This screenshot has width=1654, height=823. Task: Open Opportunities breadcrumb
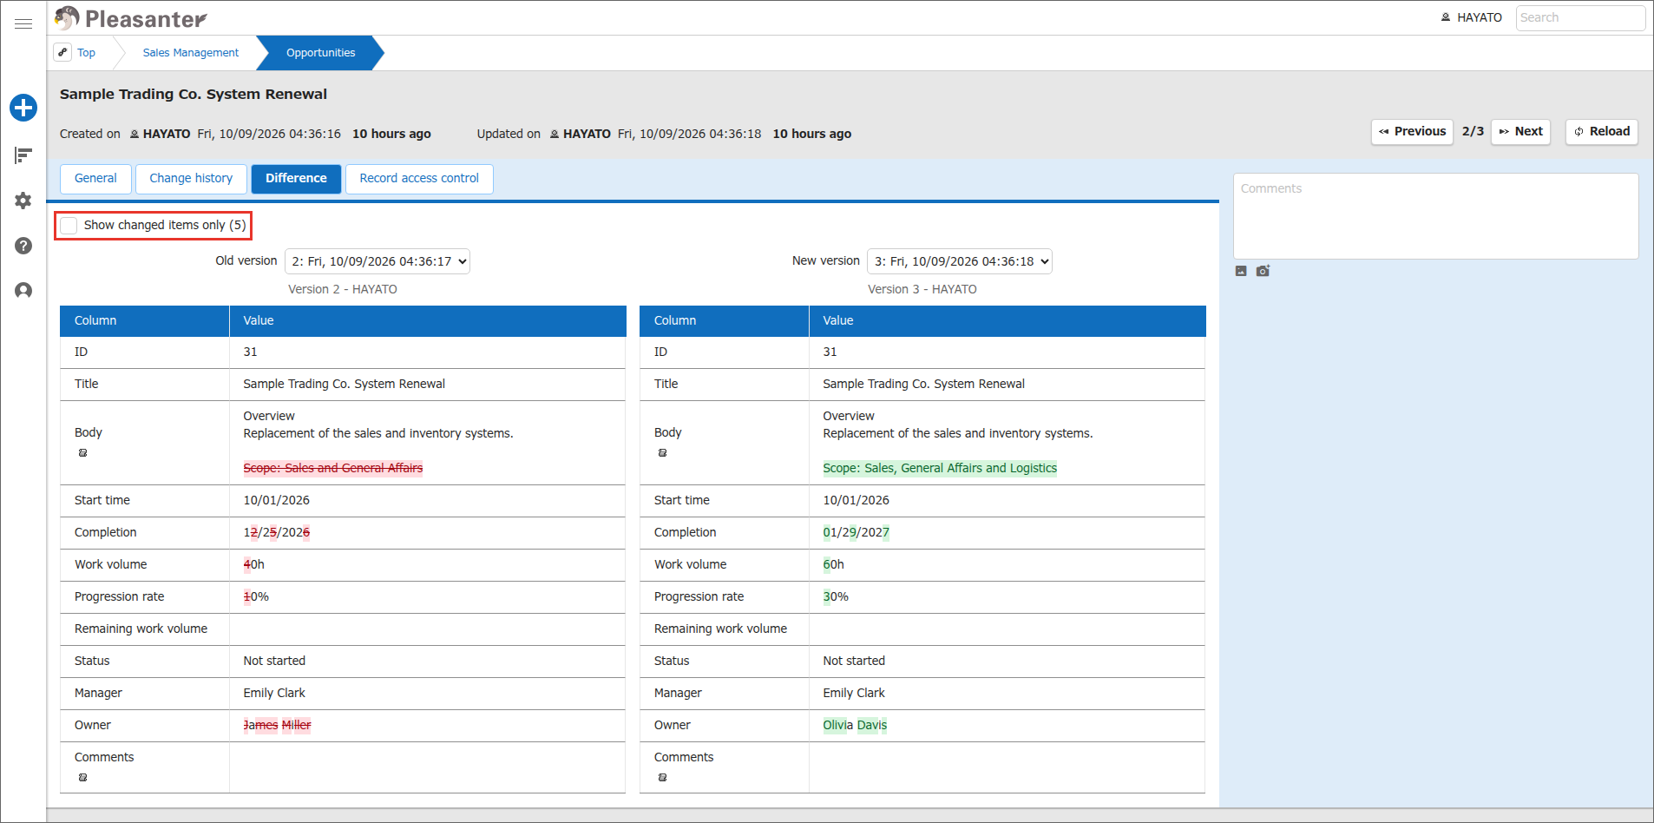click(321, 53)
